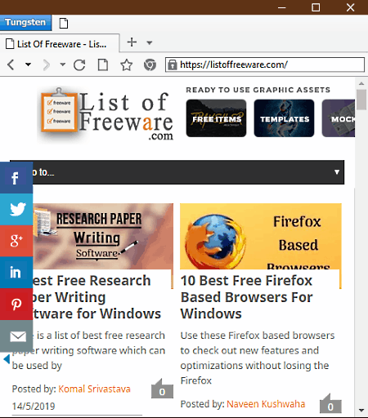Open a new tab with plus icon
Image resolution: width=368 pixels, height=418 pixels.
(132, 42)
